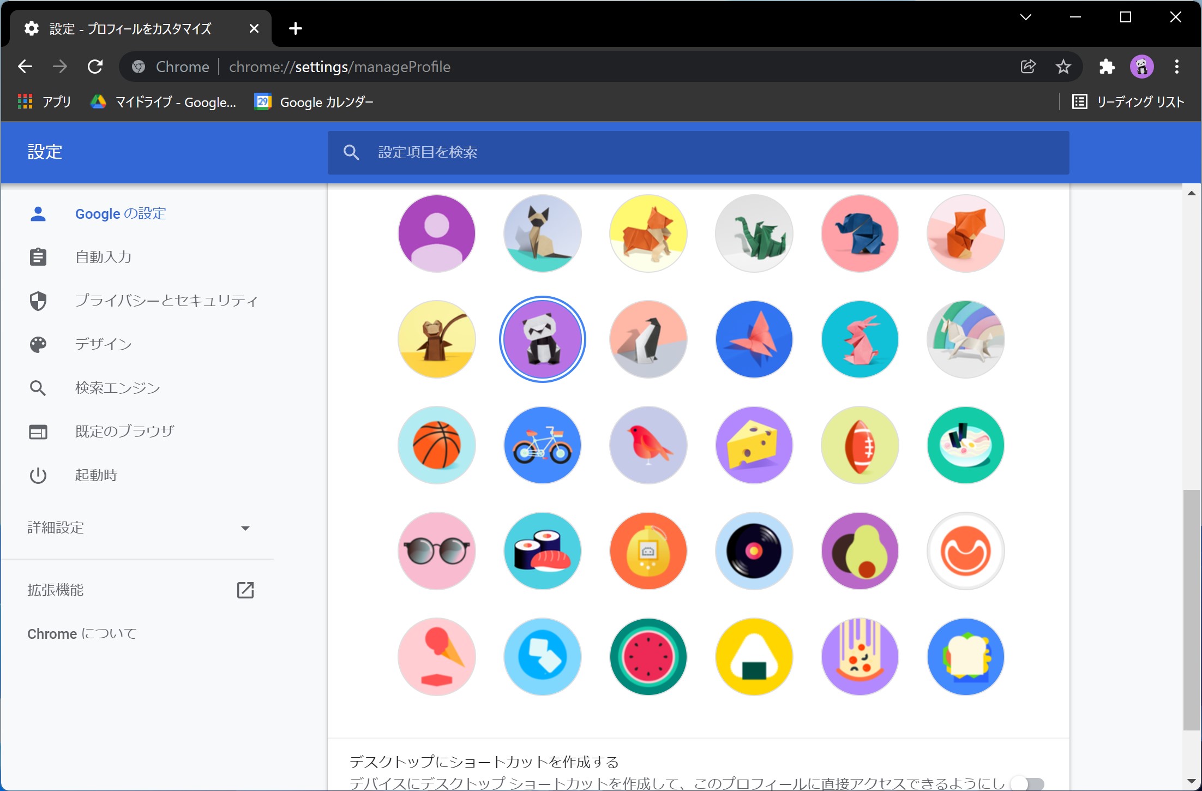This screenshot has width=1202, height=791.
Task: Choose the orange smile avatar
Action: [x=965, y=551]
